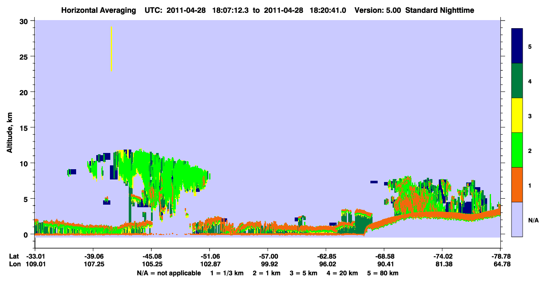556x285 pixels.
Task: Click the latitude value -51.06
Action: pyautogui.click(x=209, y=256)
